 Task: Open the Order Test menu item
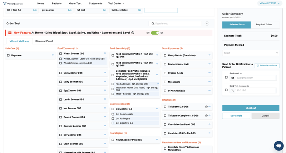pos(75,4)
